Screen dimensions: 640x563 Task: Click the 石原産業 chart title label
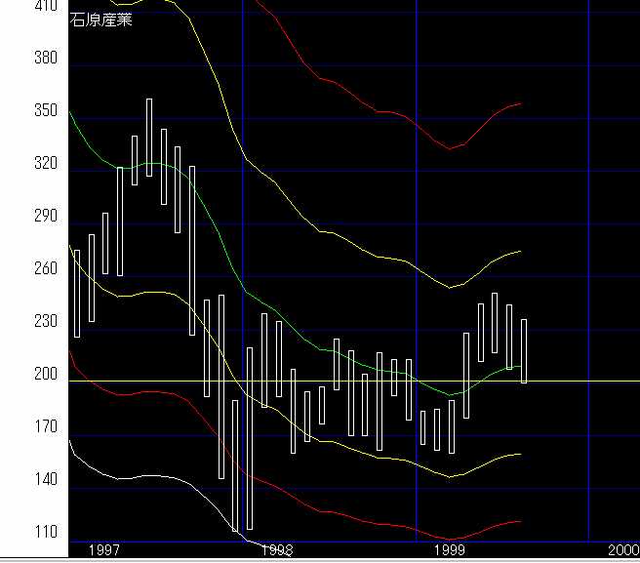click(x=99, y=18)
